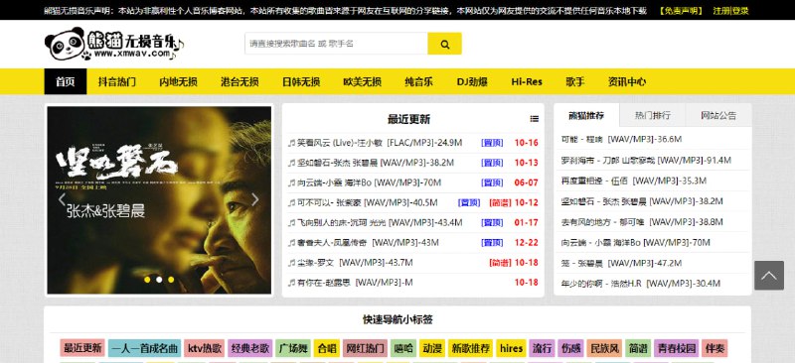Viewport: 795px width, 363px height.
Task: Open song 飞向别人的床-沉珂 光光
Action: pos(380,222)
